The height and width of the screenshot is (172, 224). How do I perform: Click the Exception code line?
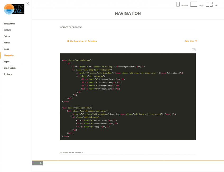101,86
